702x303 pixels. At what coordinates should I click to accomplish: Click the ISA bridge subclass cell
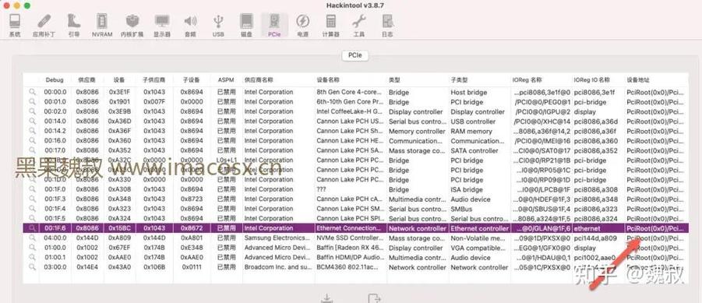467,190
